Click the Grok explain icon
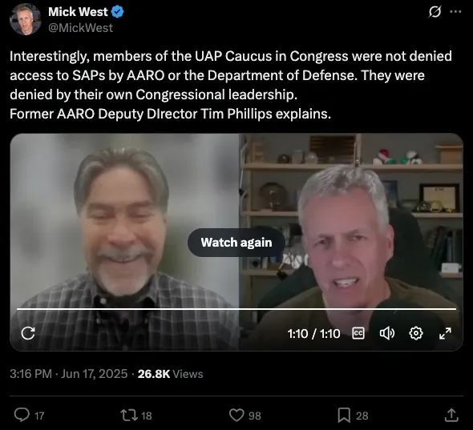The image size is (473, 430). pyautogui.click(x=435, y=12)
